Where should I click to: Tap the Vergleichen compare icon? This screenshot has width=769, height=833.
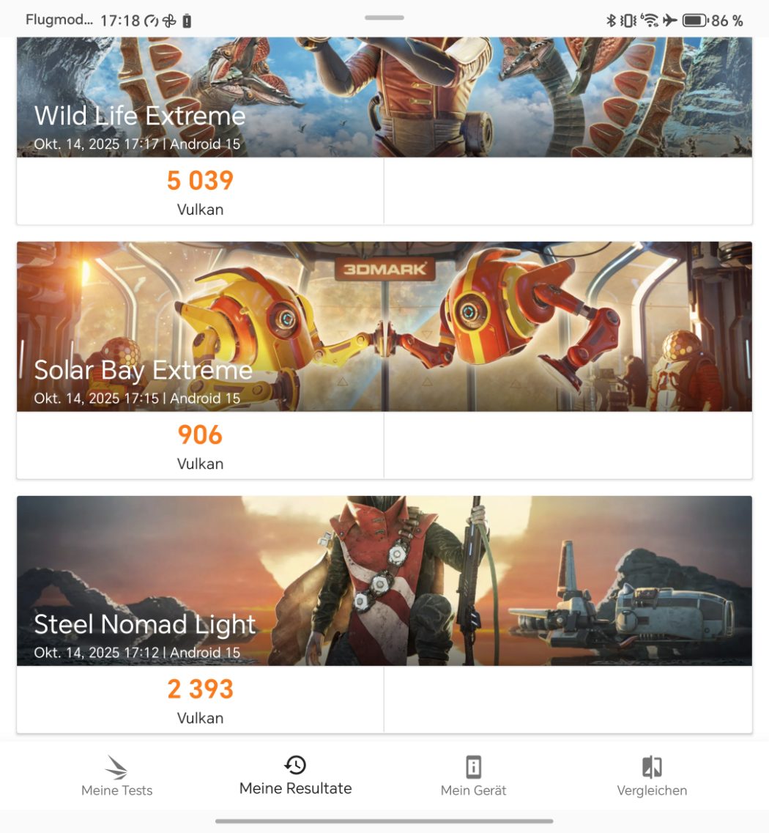pos(652,767)
